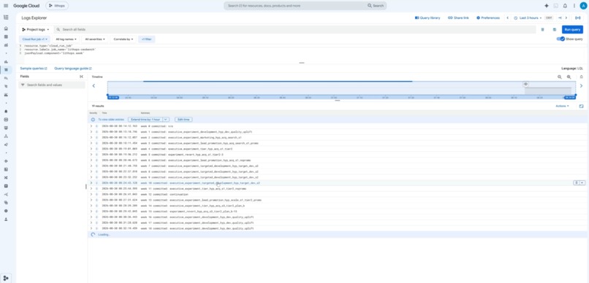Viewport: 589px width, 283px height.
Task: Open the Cloud Run job resource dropdown
Action: coord(34,39)
